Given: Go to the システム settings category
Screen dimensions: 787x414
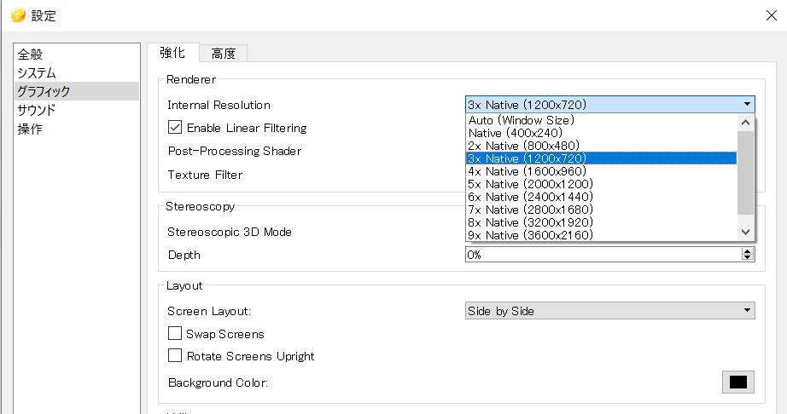Looking at the screenshot, I should pos(37,72).
